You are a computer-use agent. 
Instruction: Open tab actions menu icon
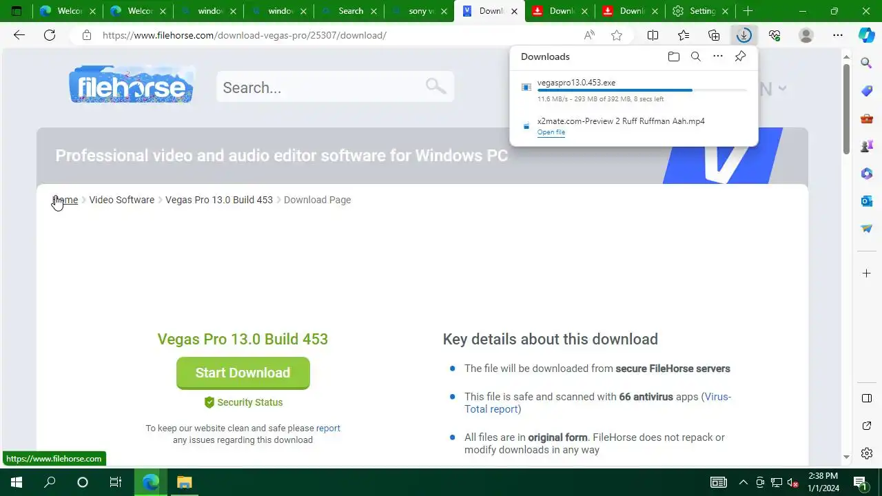coord(17,11)
